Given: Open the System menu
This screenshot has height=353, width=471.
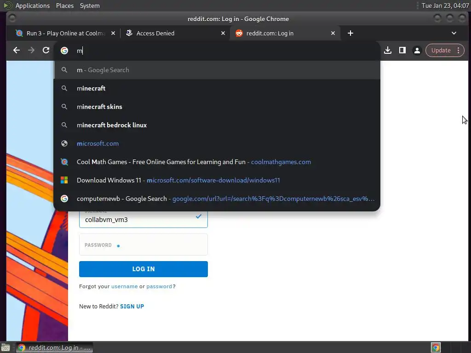Looking at the screenshot, I should pos(90,6).
